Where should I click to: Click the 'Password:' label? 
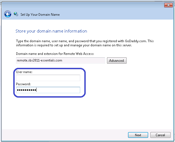point(23,84)
